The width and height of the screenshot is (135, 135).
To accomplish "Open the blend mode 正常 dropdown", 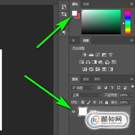I will pos(86,95).
